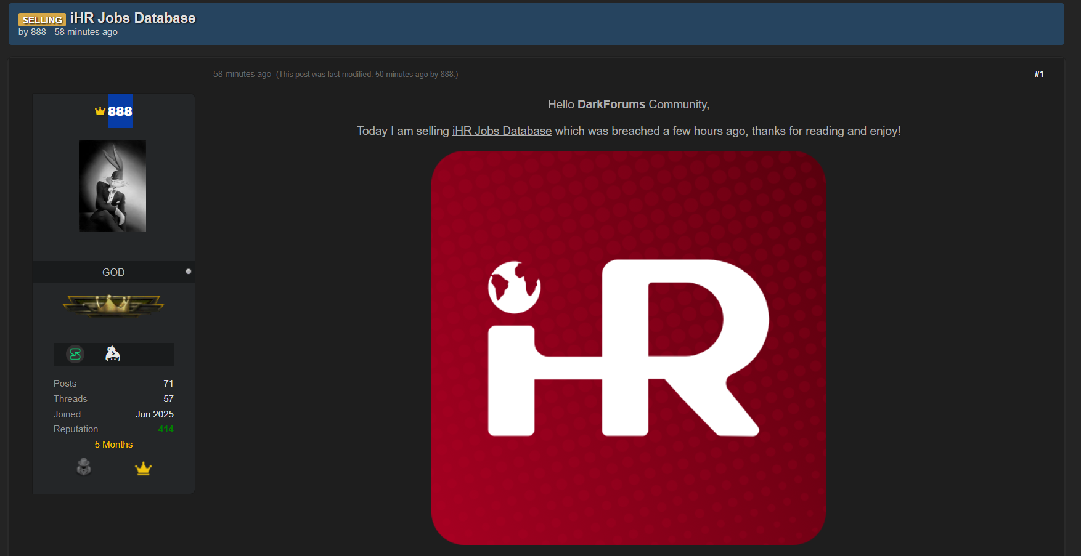Click the #1 post permalink
1081x556 pixels.
(1038, 74)
